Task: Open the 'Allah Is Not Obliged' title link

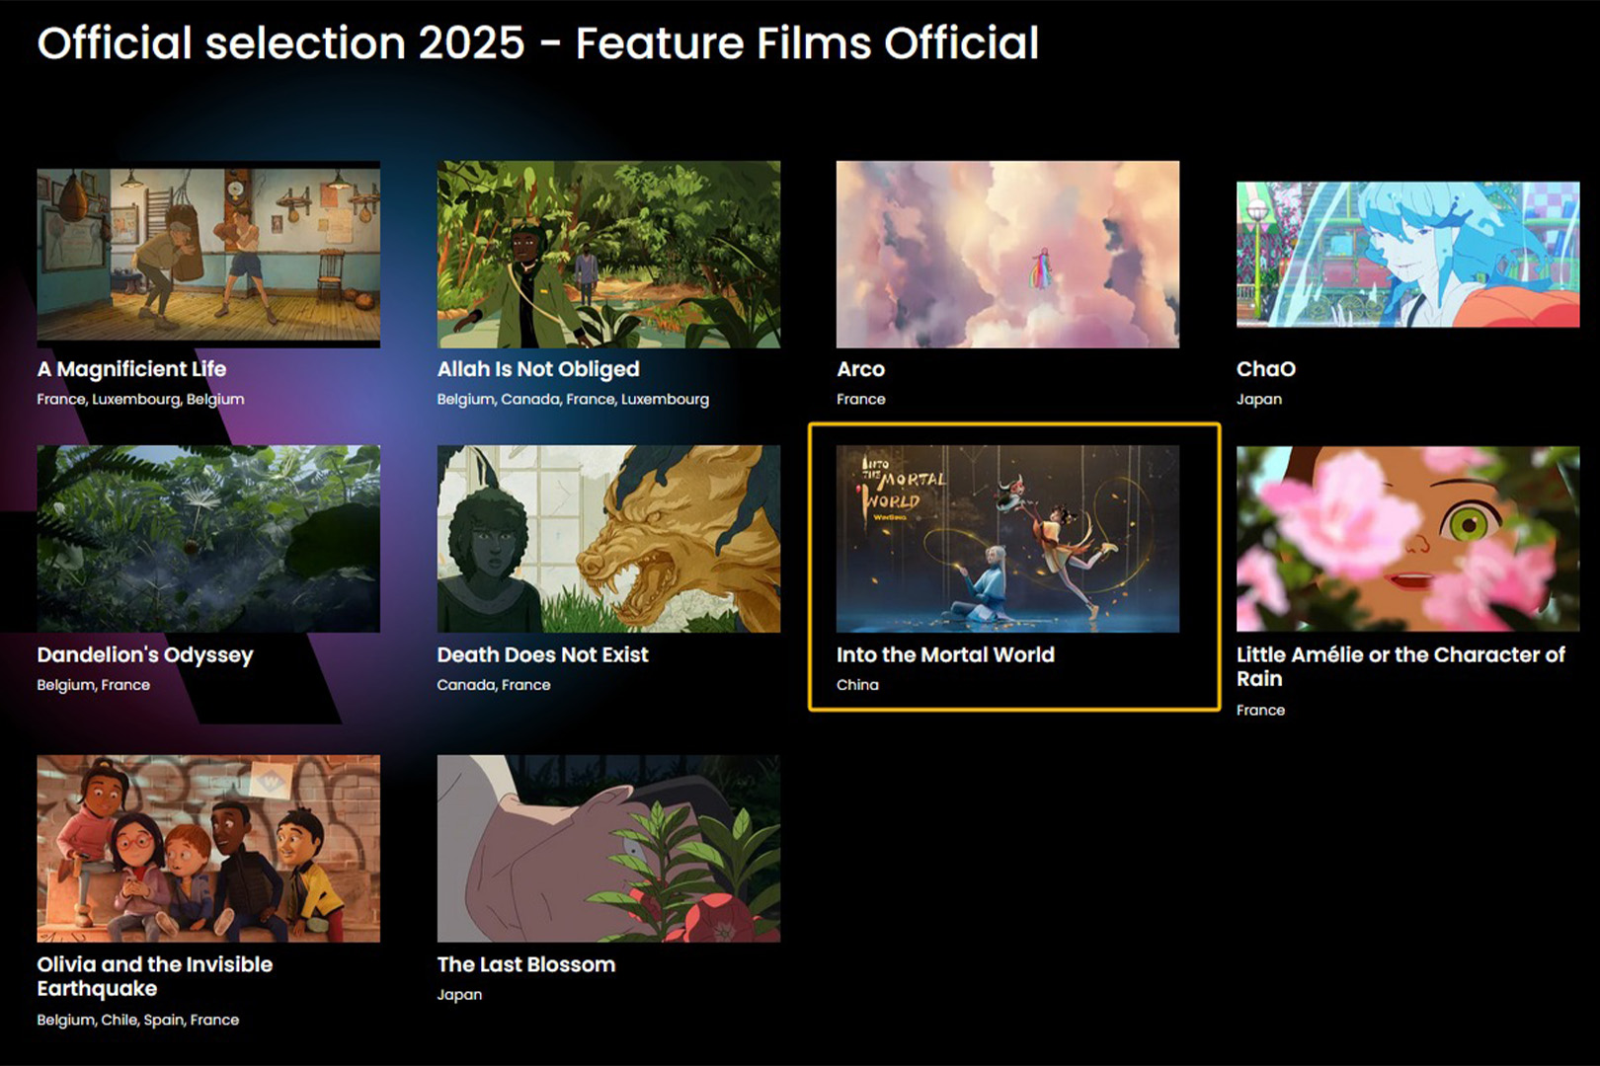Action: [538, 369]
